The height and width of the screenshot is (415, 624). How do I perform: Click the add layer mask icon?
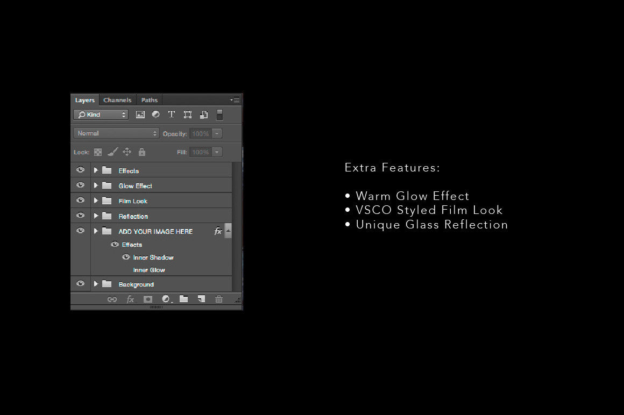pos(148,299)
